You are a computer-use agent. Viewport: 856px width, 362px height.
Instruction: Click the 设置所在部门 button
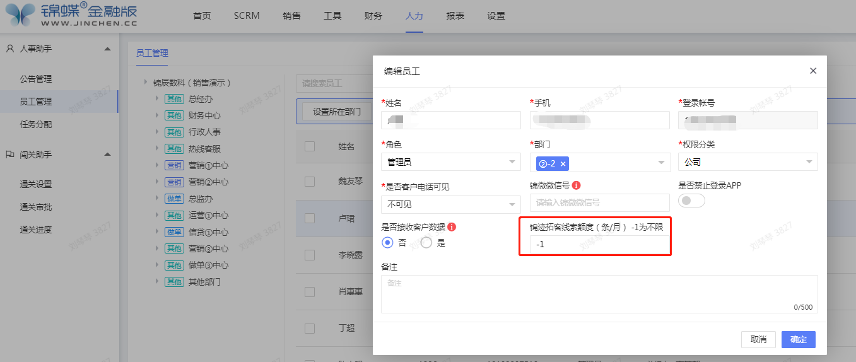click(337, 112)
